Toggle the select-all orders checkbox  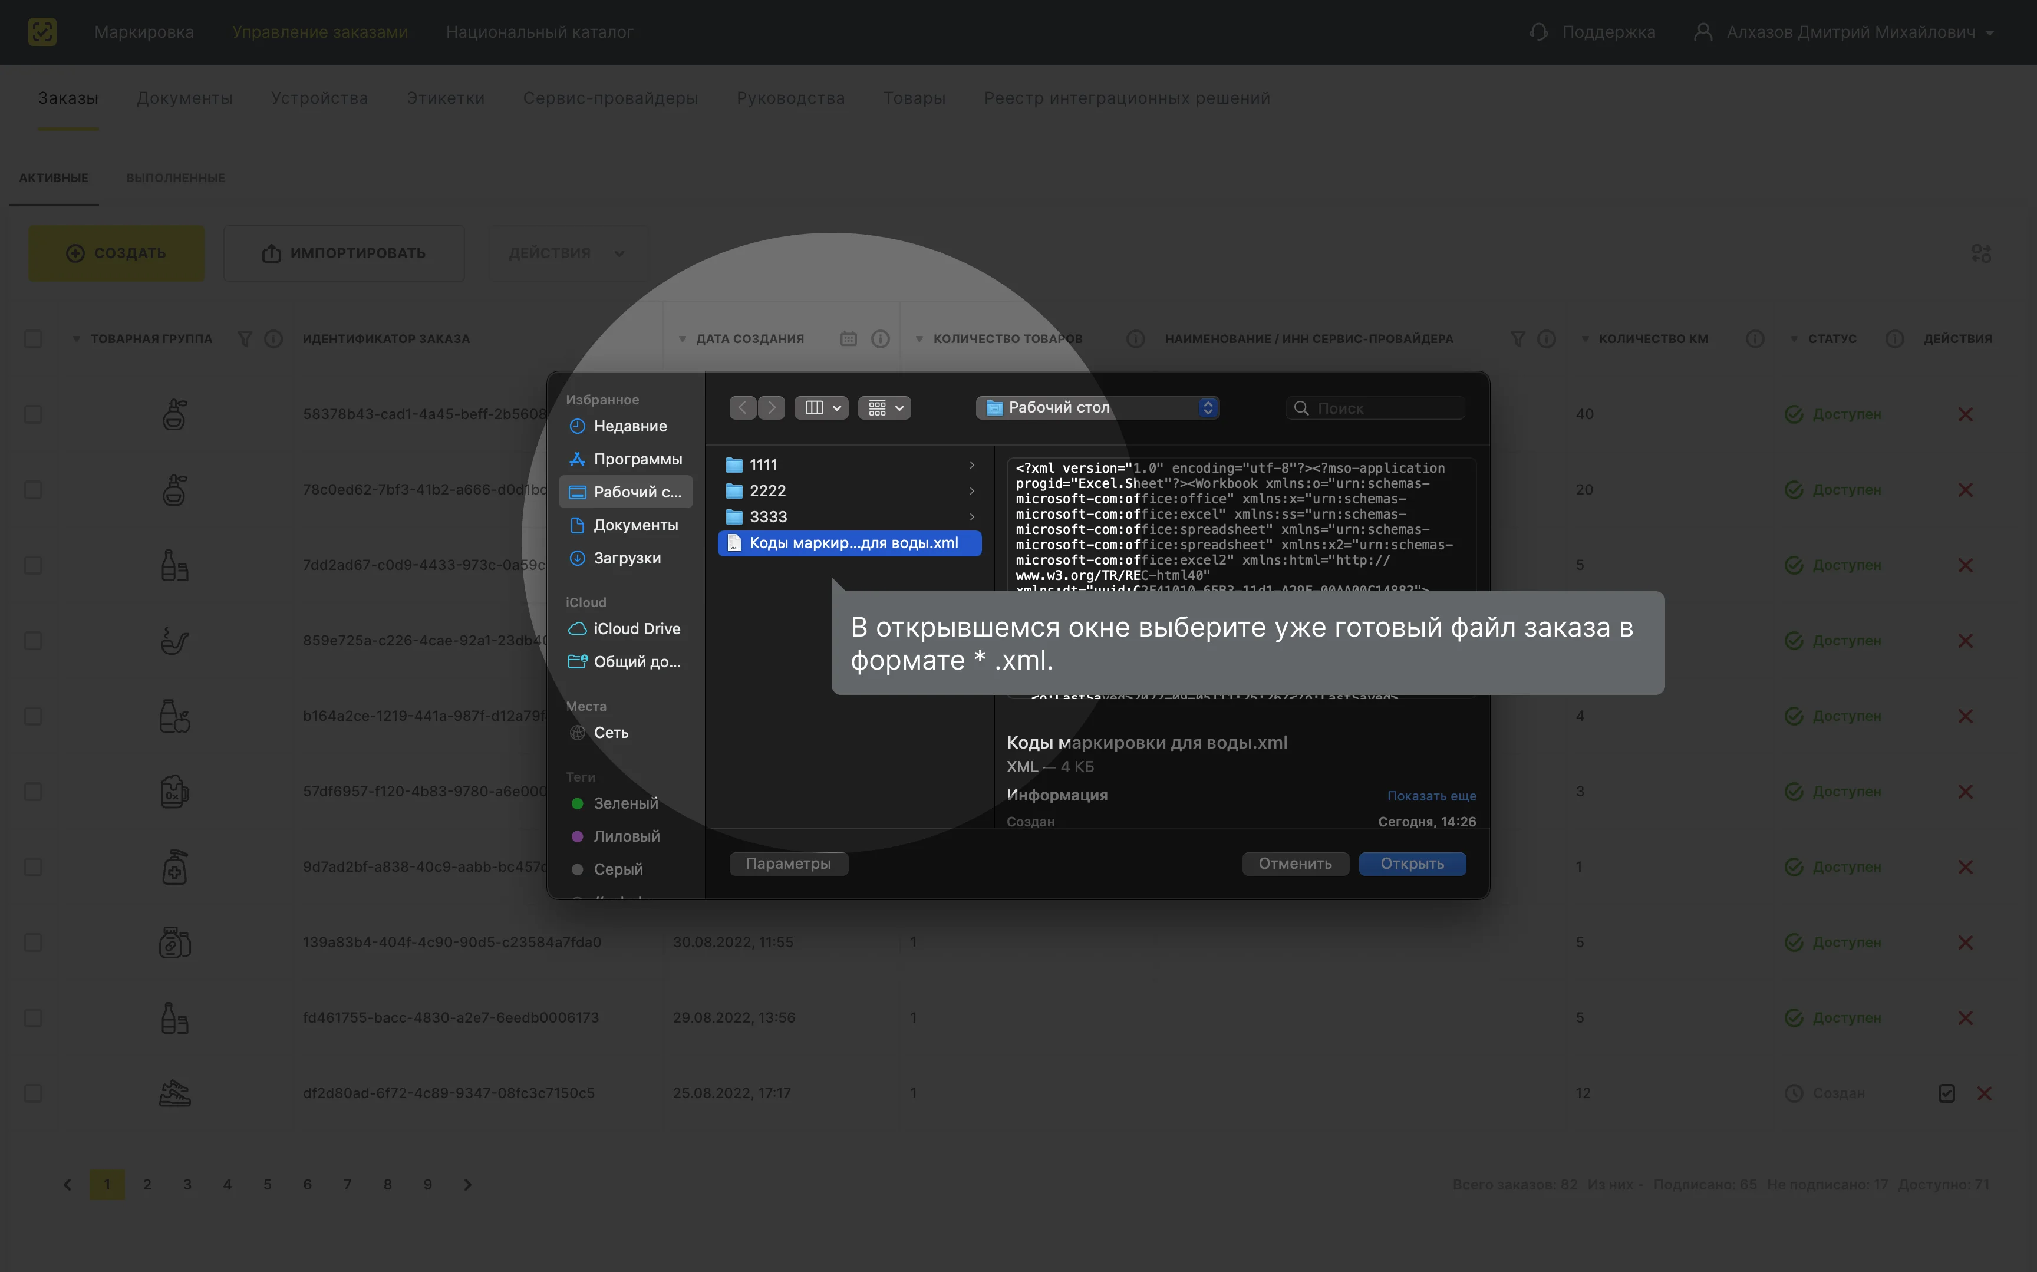pyautogui.click(x=33, y=338)
